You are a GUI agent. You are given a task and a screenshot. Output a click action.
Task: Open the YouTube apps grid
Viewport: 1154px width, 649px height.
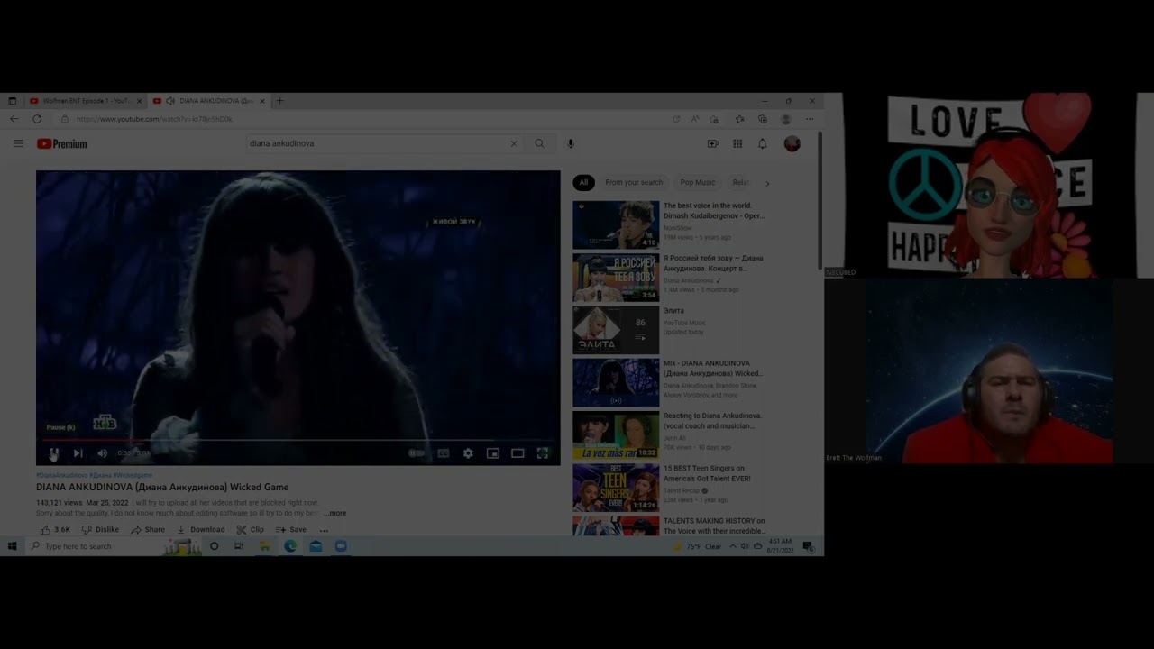[x=737, y=143]
